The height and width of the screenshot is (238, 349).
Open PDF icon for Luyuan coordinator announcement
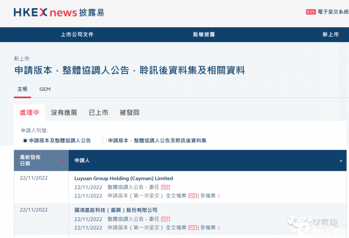coord(165,187)
